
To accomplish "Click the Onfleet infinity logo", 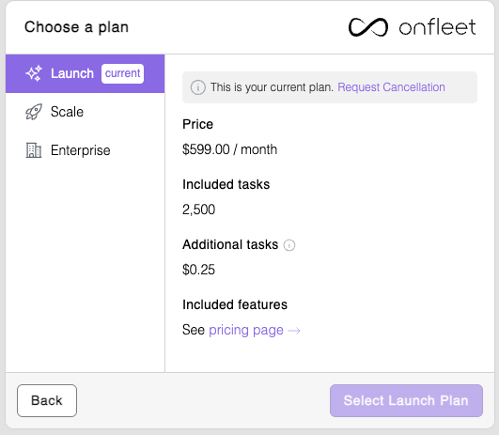I will 368,27.
